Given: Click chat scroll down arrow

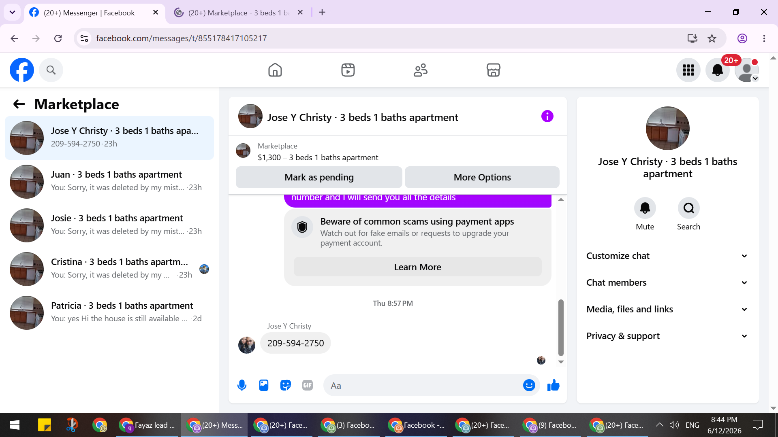Looking at the screenshot, I should click(561, 362).
